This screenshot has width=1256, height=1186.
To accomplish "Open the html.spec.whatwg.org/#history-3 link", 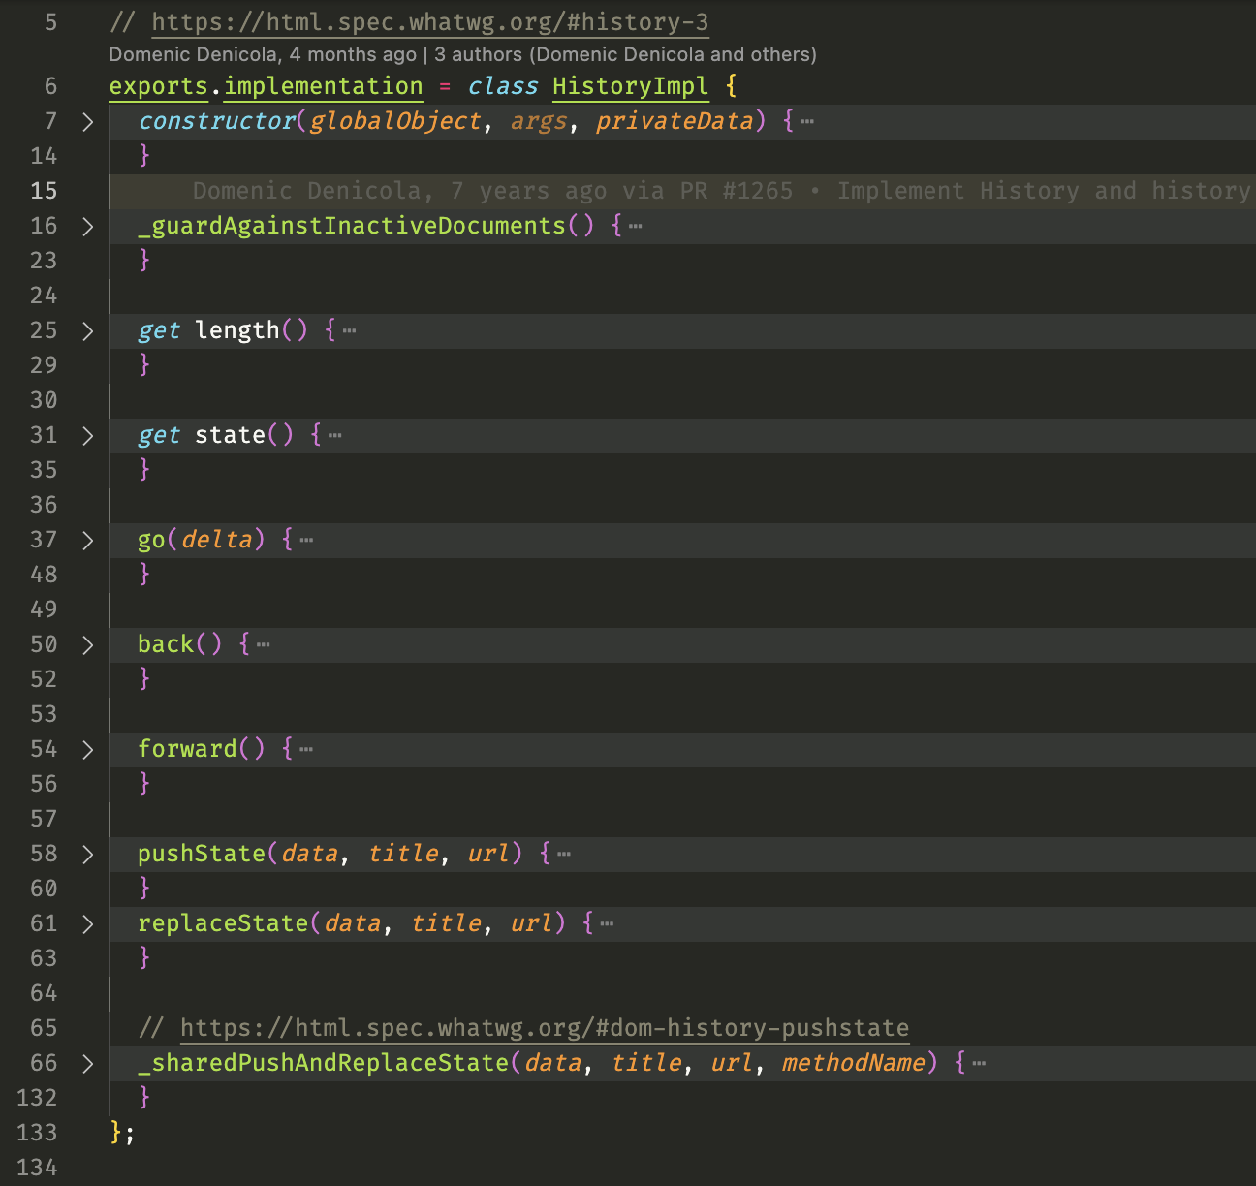I will 430,22.
